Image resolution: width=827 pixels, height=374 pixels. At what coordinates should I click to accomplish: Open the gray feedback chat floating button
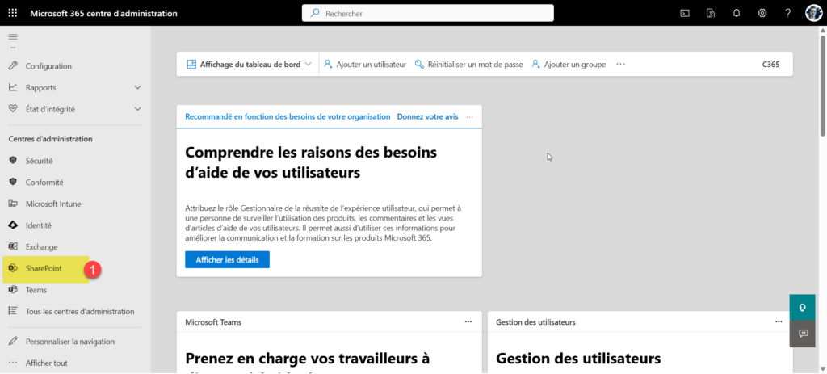pyautogui.click(x=803, y=334)
